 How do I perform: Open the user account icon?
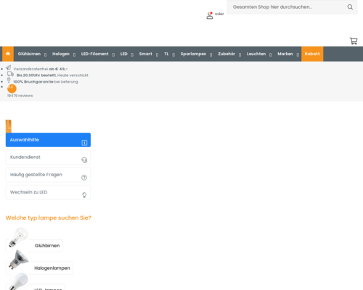tap(210, 15)
